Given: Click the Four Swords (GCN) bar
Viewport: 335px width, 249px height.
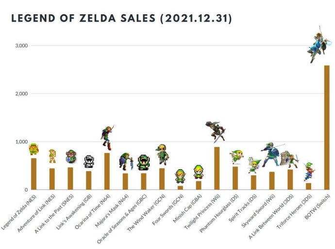Looking at the screenshot, I should click(x=180, y=187).
